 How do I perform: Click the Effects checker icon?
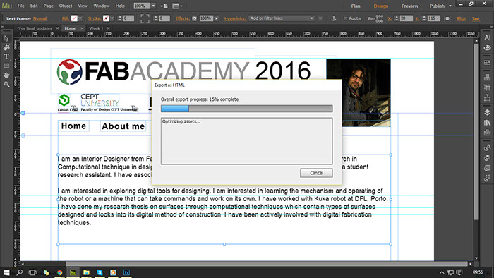(194, 18)
